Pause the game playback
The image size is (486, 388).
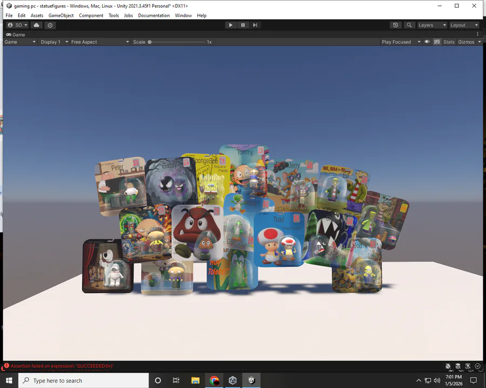coord(243,25)
